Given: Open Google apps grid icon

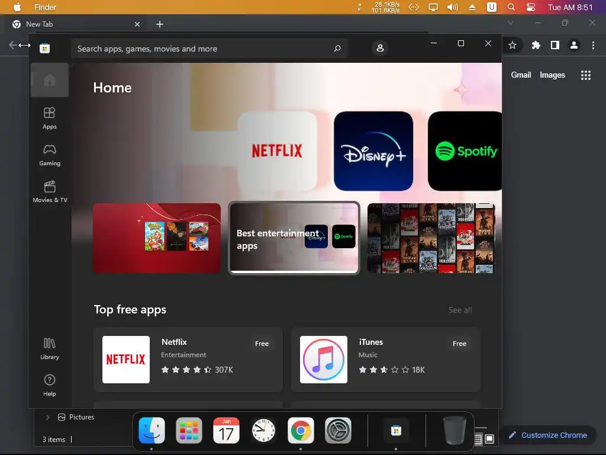Looking at the screenshot, I should pyautogui.click(x=586, y=75).
